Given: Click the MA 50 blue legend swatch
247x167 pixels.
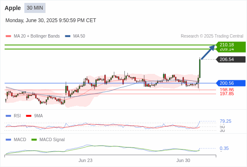Looking at the screenshot, I should (68, 36).
